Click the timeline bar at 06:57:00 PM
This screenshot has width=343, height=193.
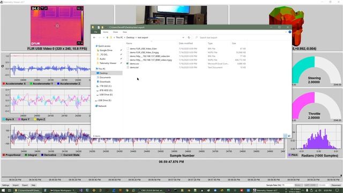tap(174, 176)
